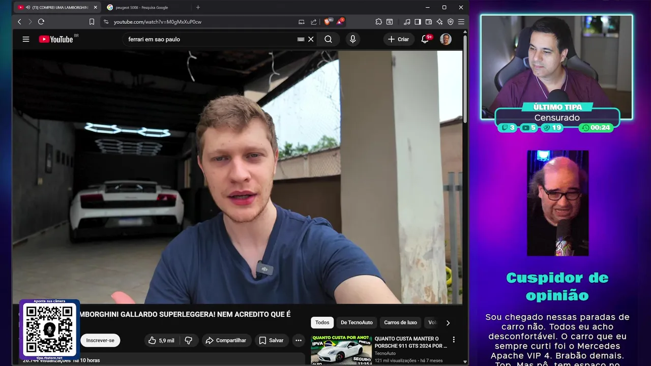This screenshot has width=651, height=366.
Task: Start voice search with the microphone
Action: (352, 39)
